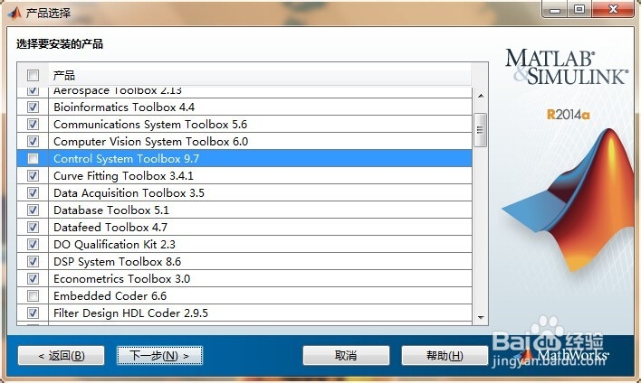Select Control System Toolbox 9.7 row text

click(x=127, y=159)
